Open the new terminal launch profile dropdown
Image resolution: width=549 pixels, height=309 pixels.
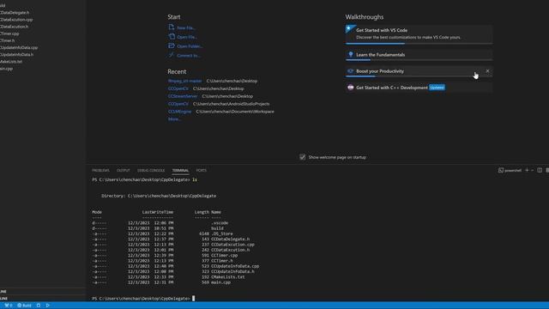(532, 170)
